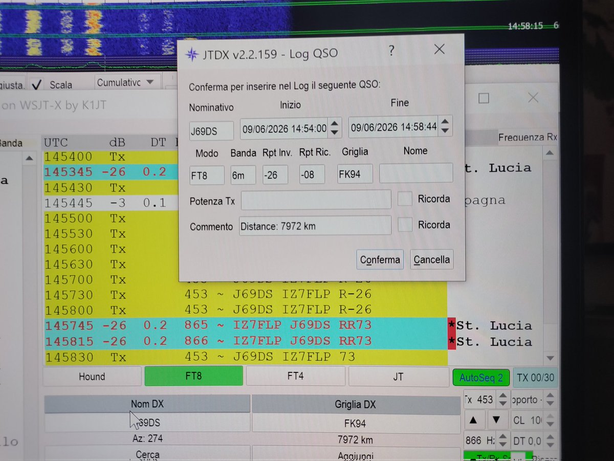Image resolution: width=614 pixels, height=461 pixels.
Task: Click the Cerca button
Action: [147, 454]
